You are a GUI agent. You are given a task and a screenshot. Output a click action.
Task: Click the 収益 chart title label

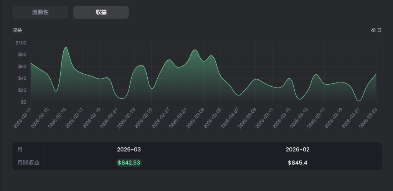pyautogui.click(x=17, y=30)
